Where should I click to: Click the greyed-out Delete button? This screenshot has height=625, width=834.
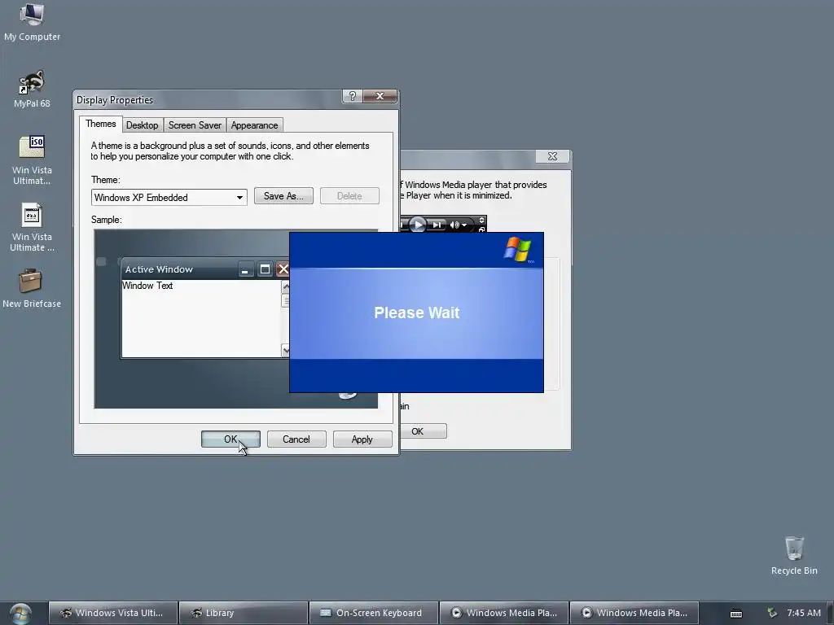click(x=349, y=195)
